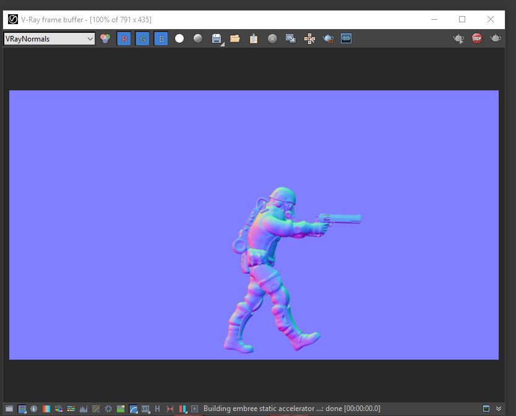Enable monochromatic mode gray sphere
This screenshot has height=416, width=516.
click(x=198, y=38)
